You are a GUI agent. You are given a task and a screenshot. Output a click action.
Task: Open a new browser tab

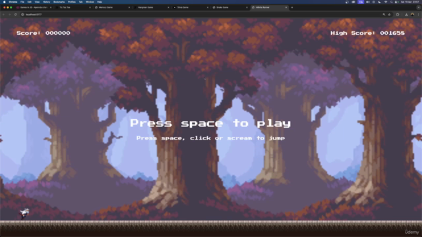pyautogui.click(x=292, y=7)
